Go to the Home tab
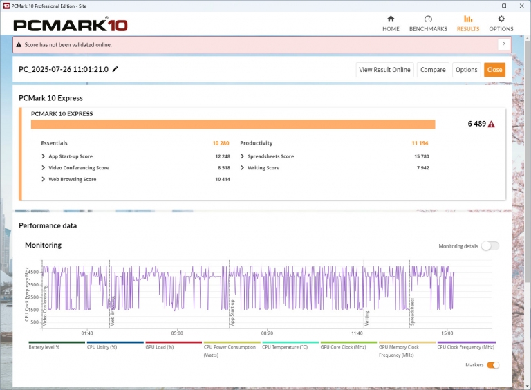Image resolution: width=531 pixels, height=390 pixels. click(x=391, y=24)
